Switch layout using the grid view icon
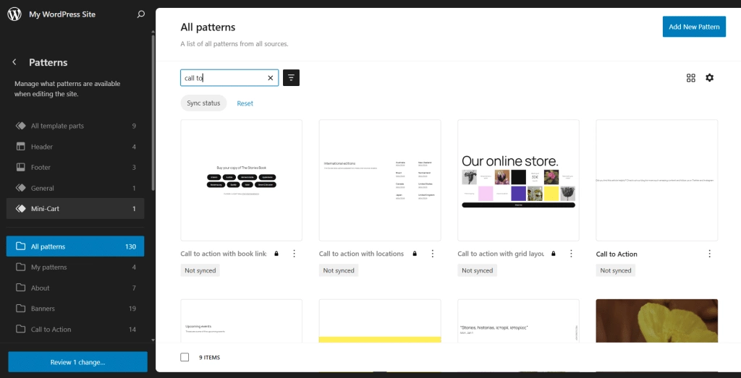Screen dimensions: 741x378 691,78
